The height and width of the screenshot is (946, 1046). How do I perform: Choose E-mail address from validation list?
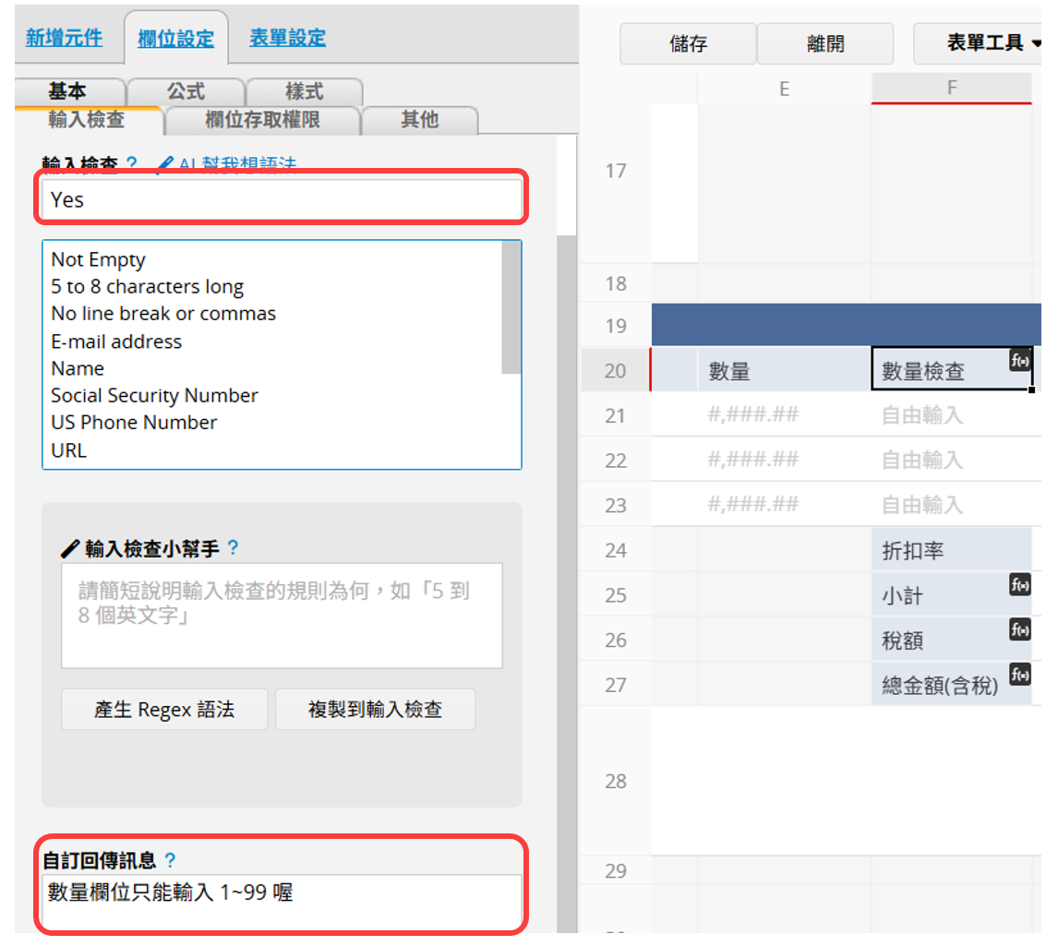point(116,341)
